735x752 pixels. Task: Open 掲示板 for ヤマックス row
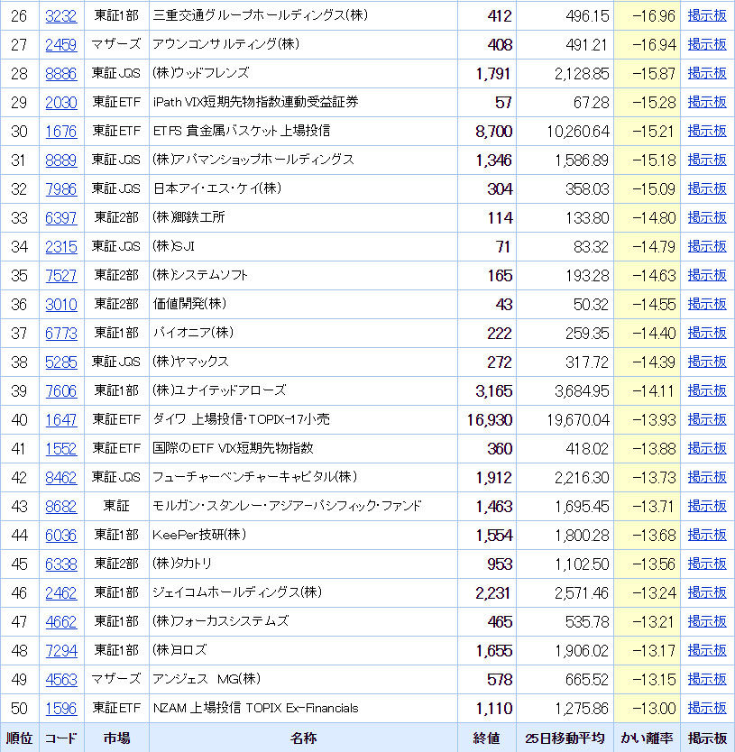[707, 362]
